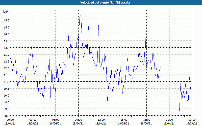
Task: Click the 06:00 time axis label
Action: click(x=56, y=120)
